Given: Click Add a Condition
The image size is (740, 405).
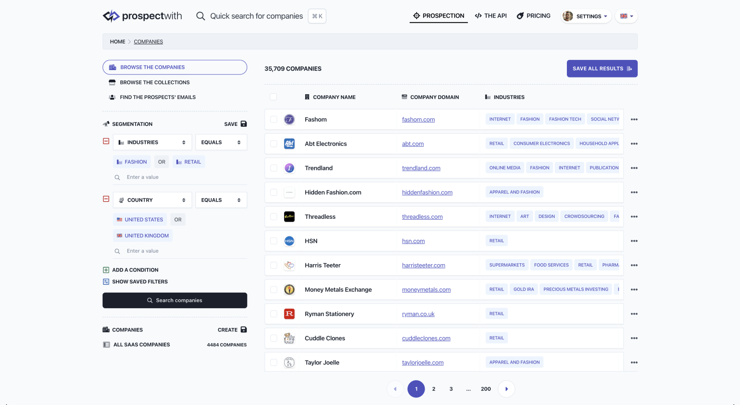Looking at the screenshot, I should [131, 270].
